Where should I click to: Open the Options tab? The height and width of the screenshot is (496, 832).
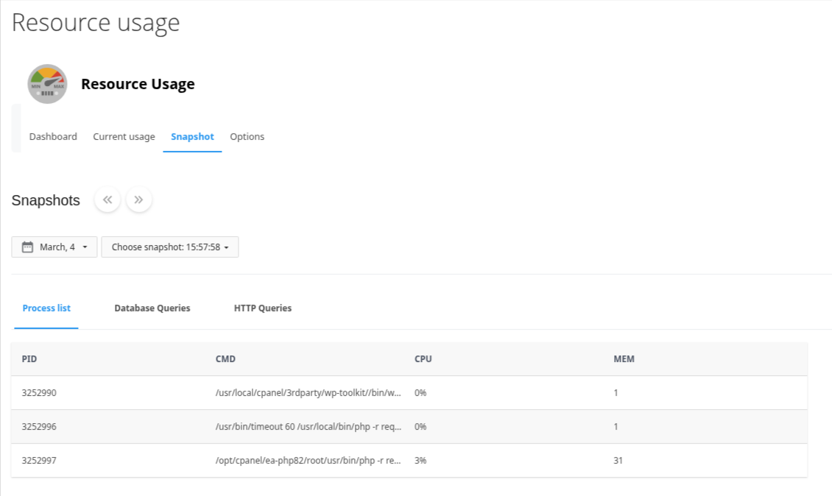click(x=247, y=137)
